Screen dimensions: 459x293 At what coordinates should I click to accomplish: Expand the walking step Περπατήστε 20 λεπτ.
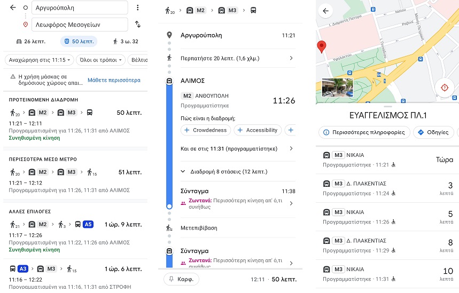click(x=237, y=58)
